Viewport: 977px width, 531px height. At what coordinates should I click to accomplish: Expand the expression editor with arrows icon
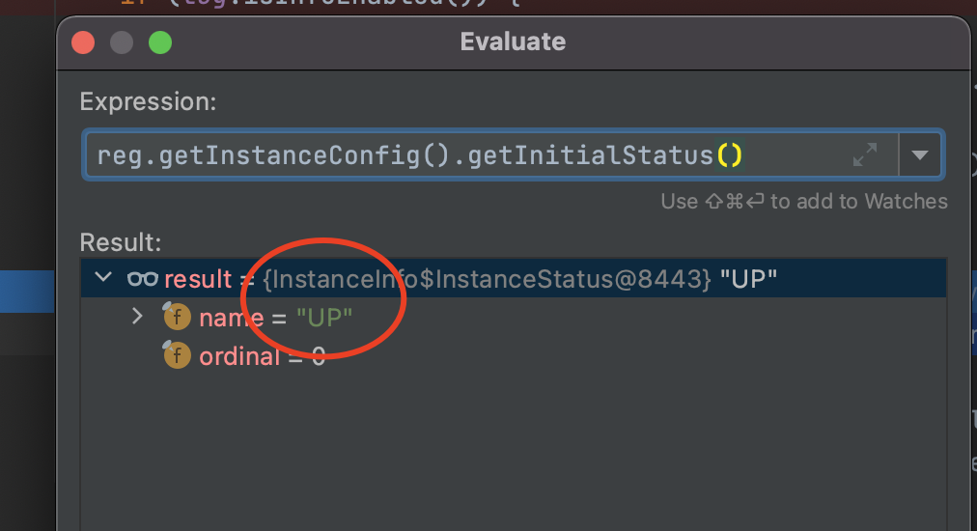click(865, 154)
